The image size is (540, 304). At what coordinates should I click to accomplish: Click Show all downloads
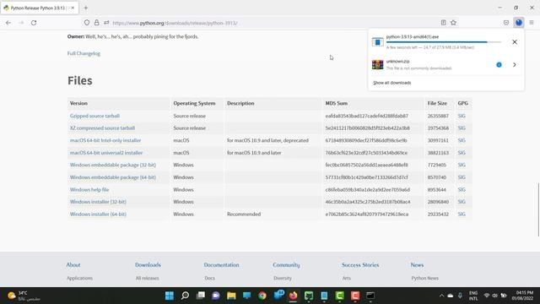pos(391,83)
